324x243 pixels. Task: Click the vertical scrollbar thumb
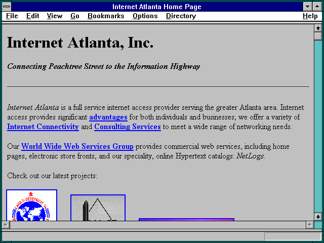[318, 36]
